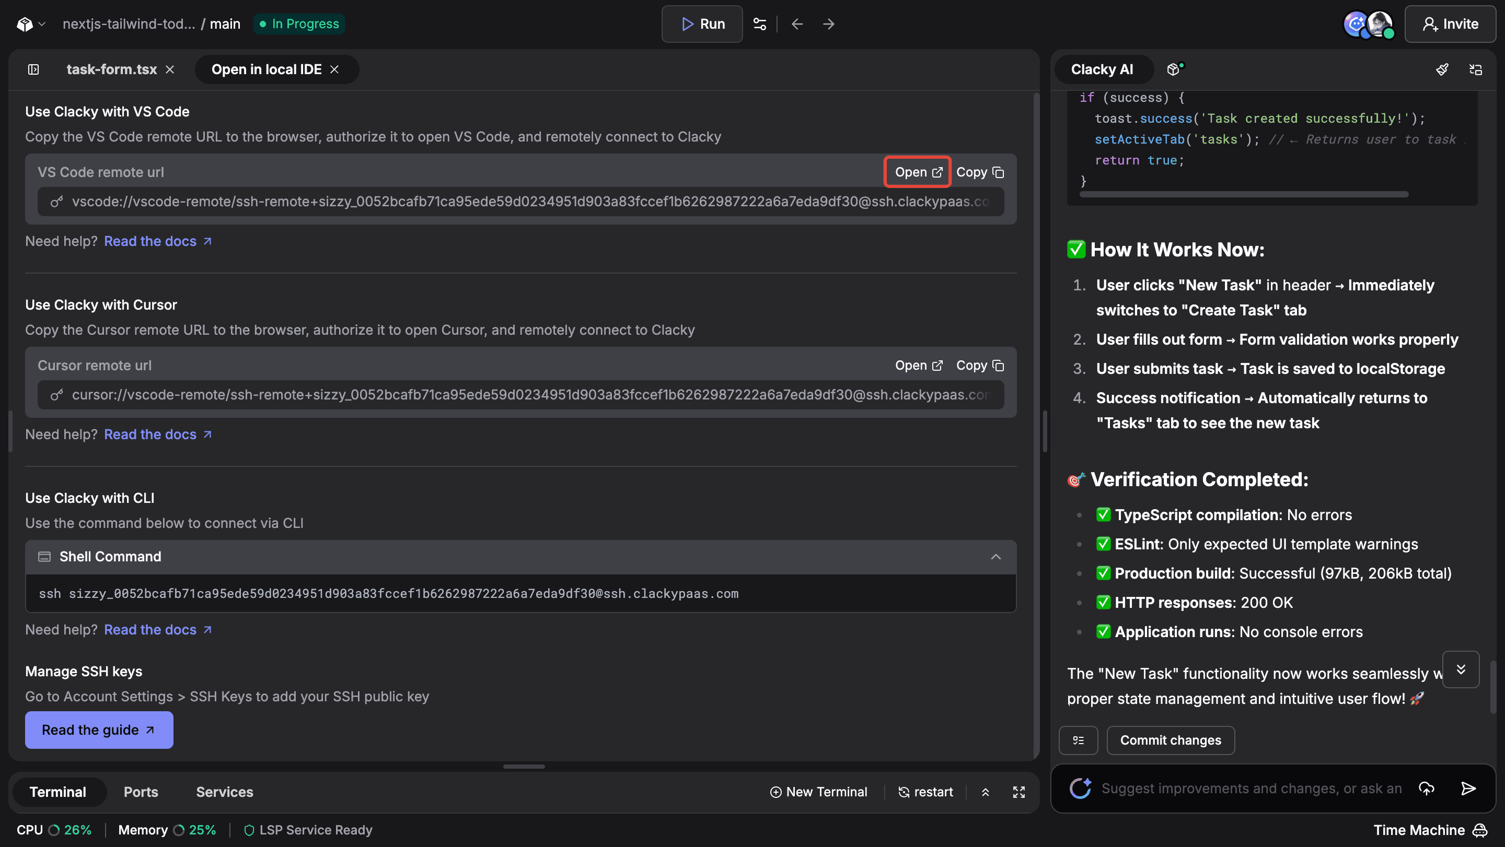This screenshot has width=1505, height=847.
Task: Click the code block horizontal scrollbar
Action: point(1243,194)
